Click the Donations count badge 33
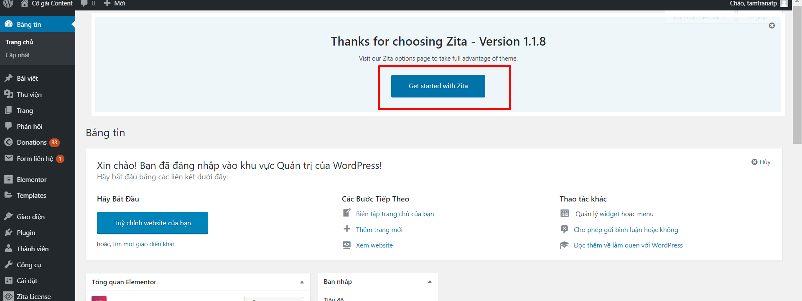The image size is (802, 301). coord(54,143)
